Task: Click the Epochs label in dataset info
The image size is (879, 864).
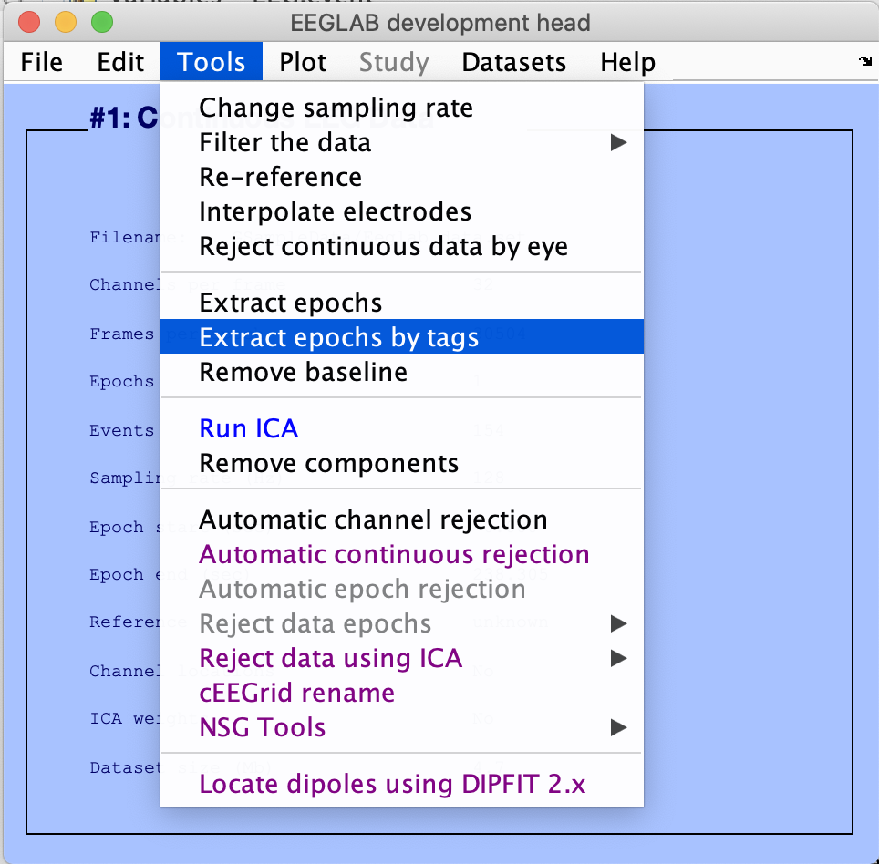Action: click(x=121, y=382)
